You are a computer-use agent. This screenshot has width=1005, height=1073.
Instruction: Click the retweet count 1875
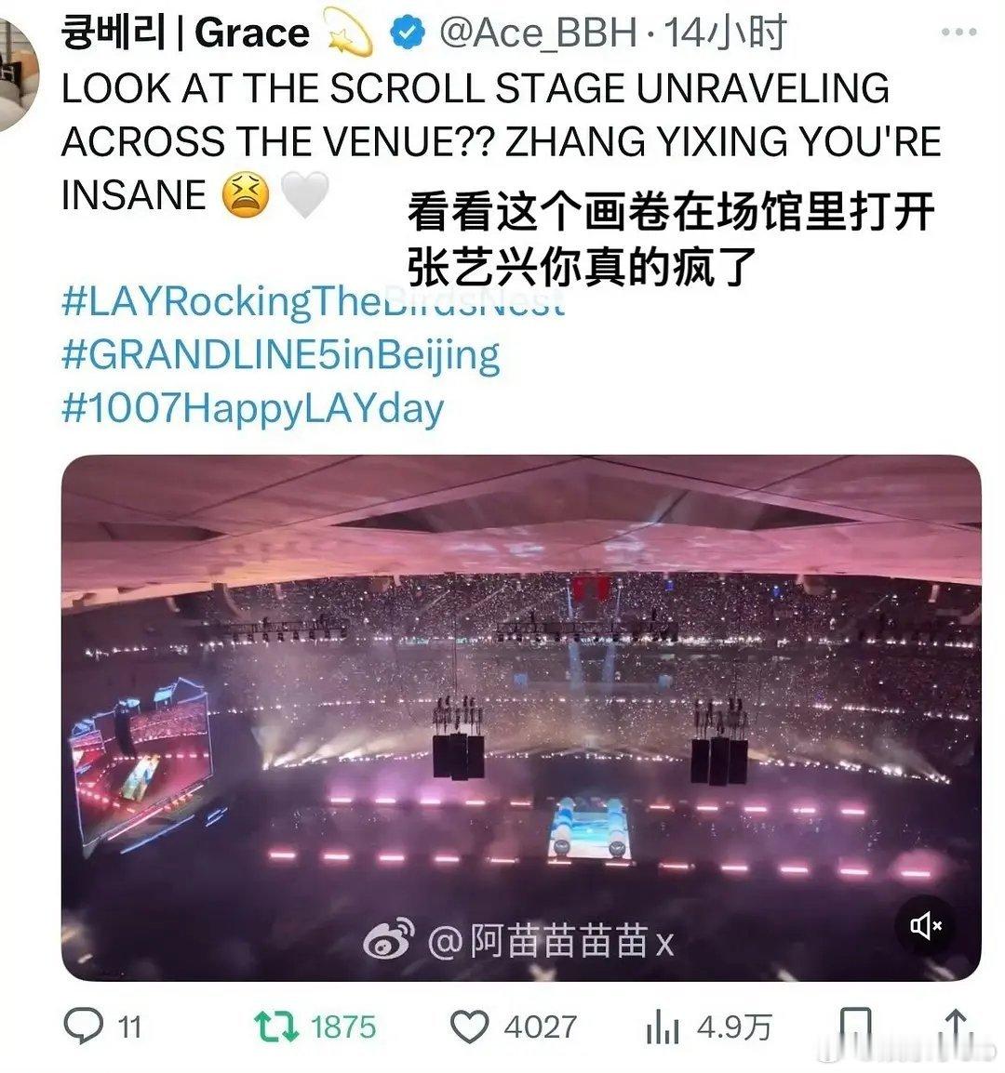[343, 1027]
